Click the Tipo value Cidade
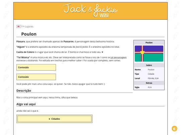Screen dimensions: 181x135 coord(151,74)
